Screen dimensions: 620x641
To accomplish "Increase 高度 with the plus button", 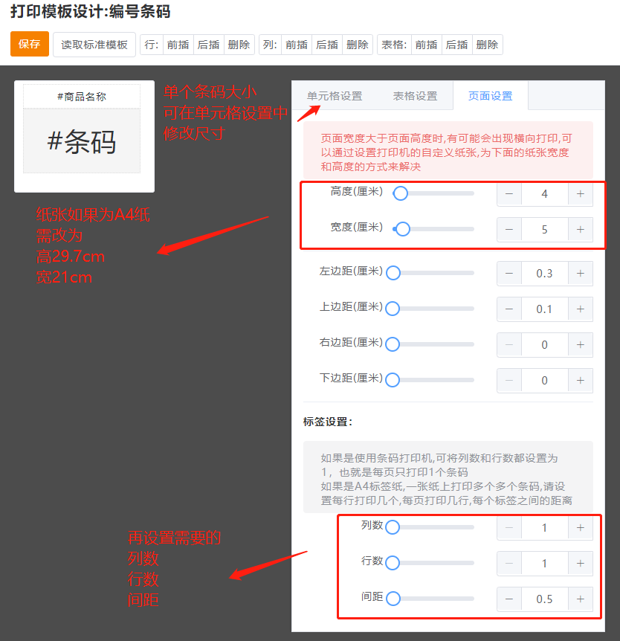I will (580, 194).
